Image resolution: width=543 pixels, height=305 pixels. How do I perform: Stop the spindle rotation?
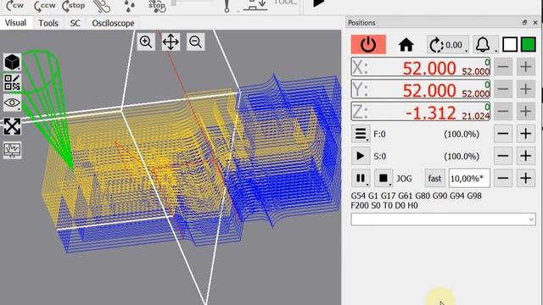[x=73, y=6]
